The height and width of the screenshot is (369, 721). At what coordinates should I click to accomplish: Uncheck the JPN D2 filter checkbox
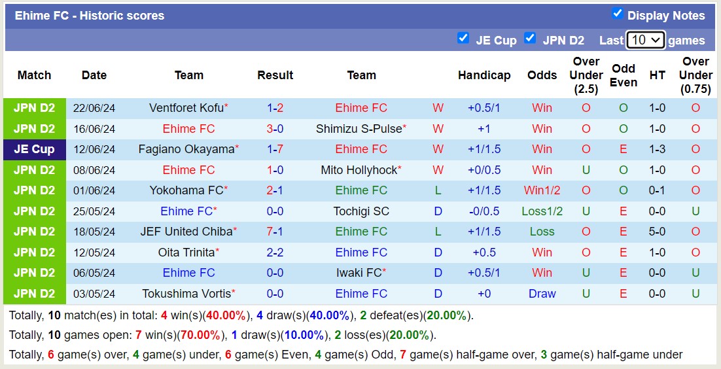coord(530,38)
